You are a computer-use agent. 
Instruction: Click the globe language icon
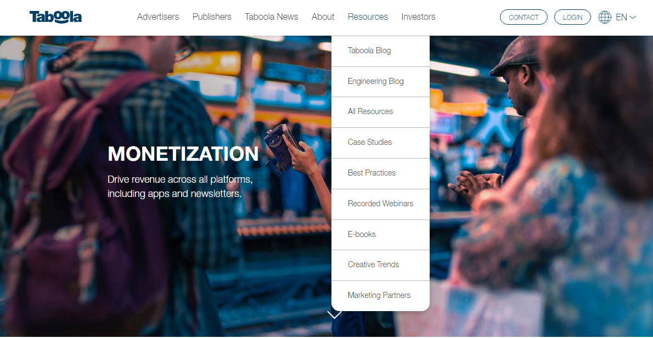coord(605,17)
